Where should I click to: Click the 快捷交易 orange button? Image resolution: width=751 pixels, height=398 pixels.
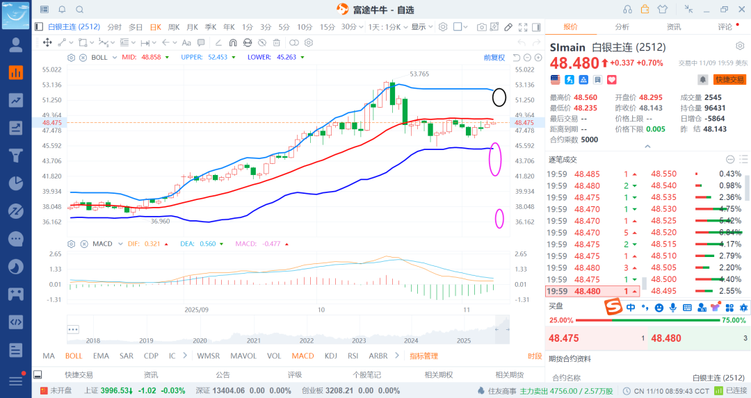pos(729,80)
